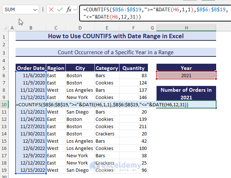231x178 pixels.
Task: Select the row 10 header
Action: pos(4,104)
